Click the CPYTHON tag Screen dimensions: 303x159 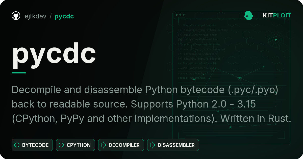(75, 145)
